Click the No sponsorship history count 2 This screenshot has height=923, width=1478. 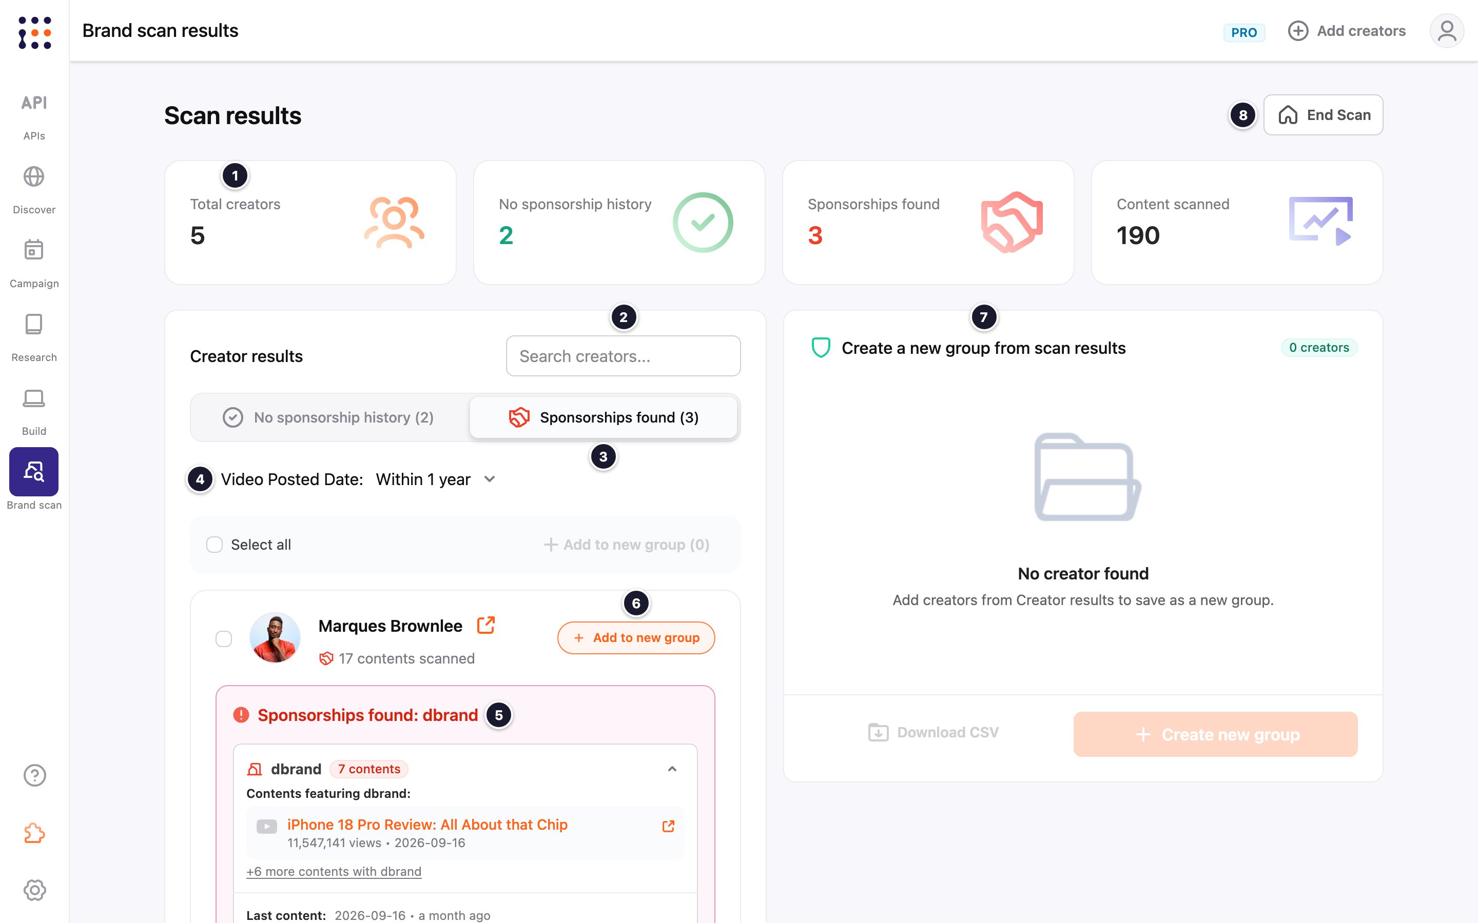(x=507, y=235)
